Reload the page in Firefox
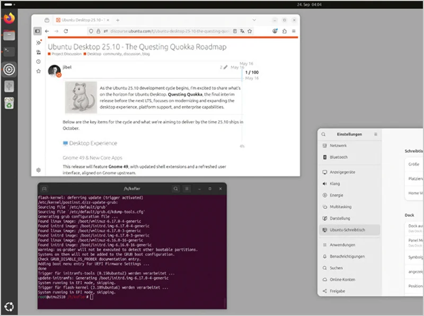The width and height of the screenshot is (424, 316). (x=66, y=32)
